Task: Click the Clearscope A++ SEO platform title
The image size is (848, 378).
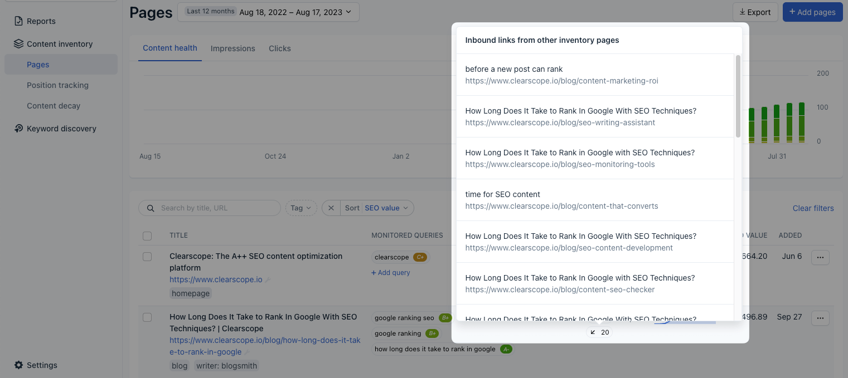Action: coord(256,262)
